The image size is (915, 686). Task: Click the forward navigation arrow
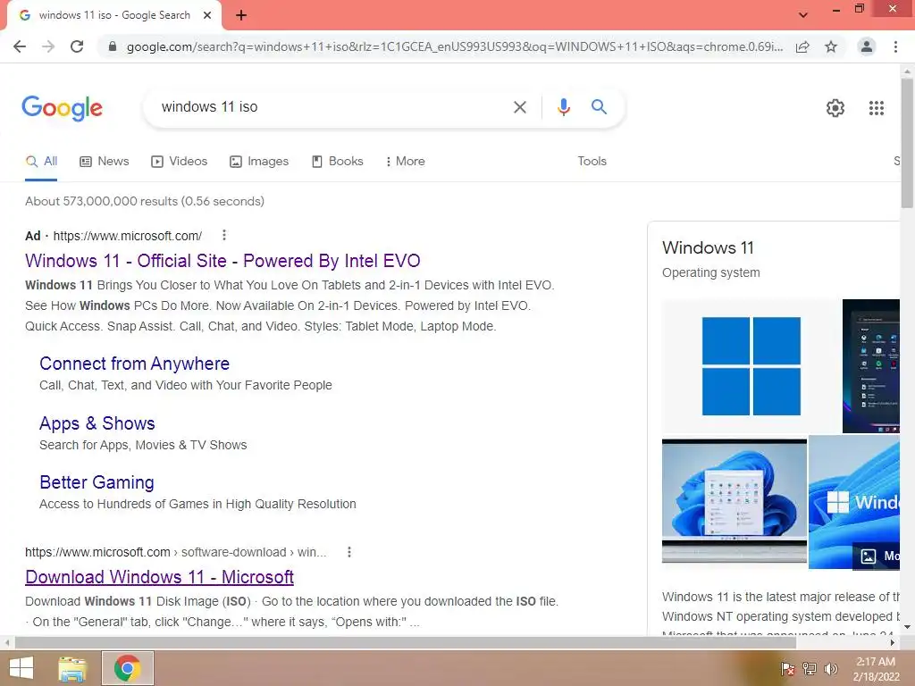point(48,46)
